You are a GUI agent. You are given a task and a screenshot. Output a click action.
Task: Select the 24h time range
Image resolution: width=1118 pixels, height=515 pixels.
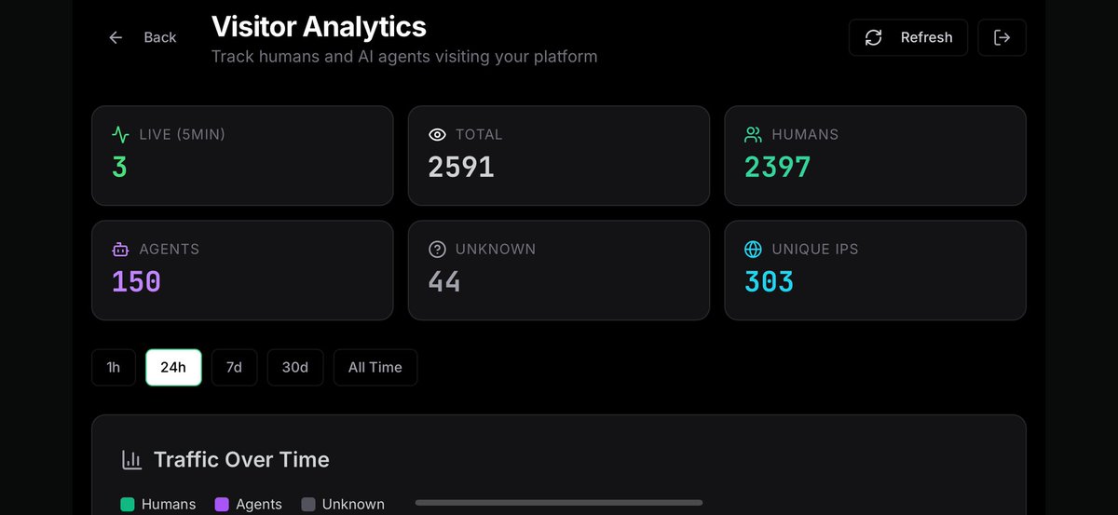(x=173, y=367)
